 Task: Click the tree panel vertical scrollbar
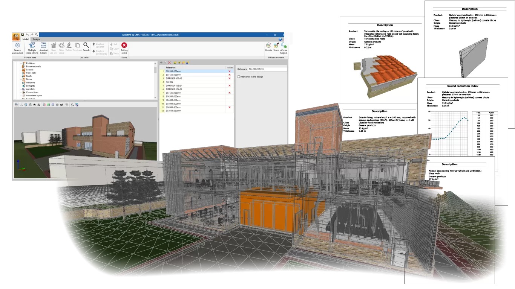click(155, 70)
